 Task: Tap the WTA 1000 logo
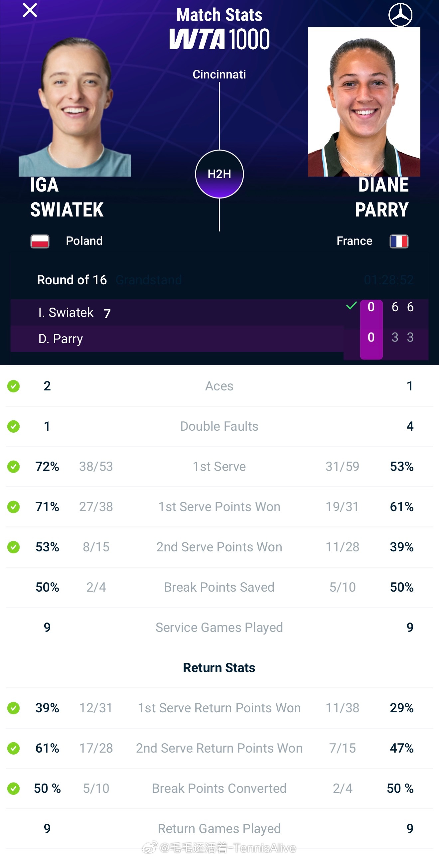tap(219, 39)
